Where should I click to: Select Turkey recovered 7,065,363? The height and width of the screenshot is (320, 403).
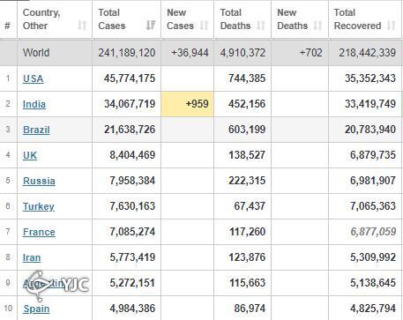point(373,206)
